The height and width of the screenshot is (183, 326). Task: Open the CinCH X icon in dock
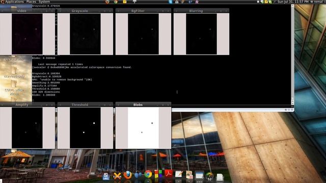coord(117,176)
